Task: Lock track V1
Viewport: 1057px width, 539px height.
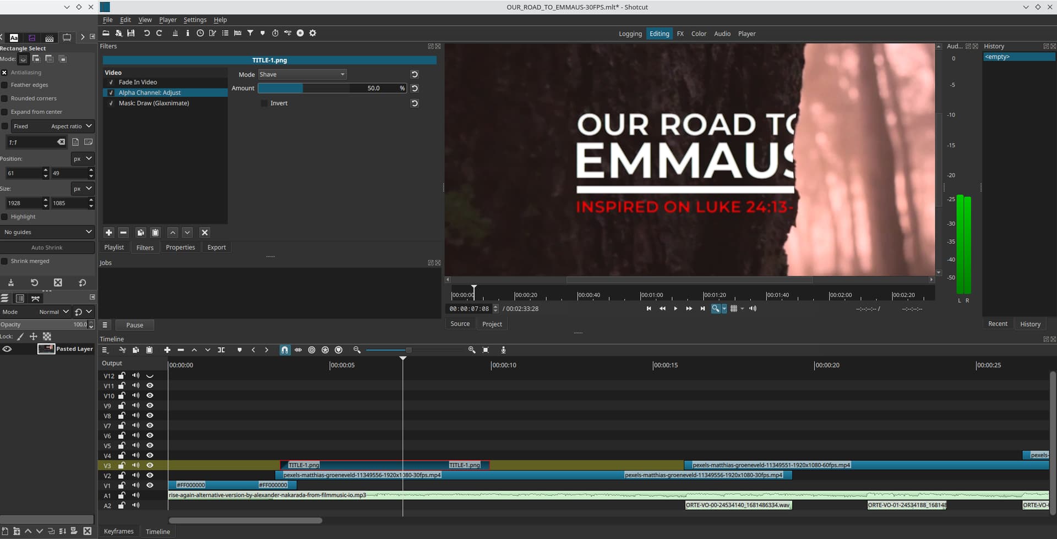Action: click(122, 485)
